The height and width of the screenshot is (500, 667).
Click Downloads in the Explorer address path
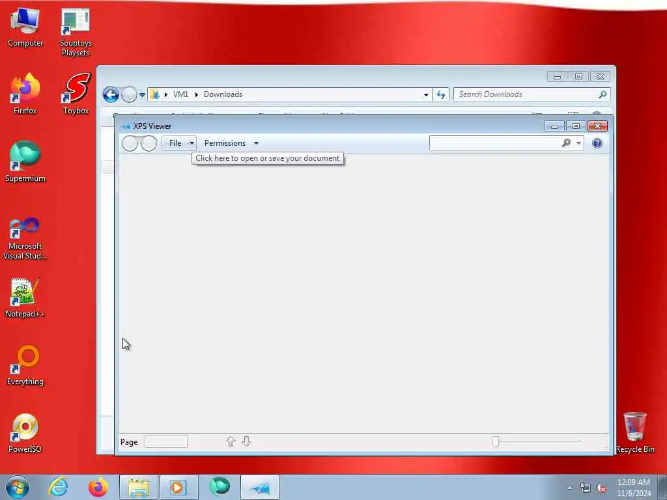click(223, 94)
